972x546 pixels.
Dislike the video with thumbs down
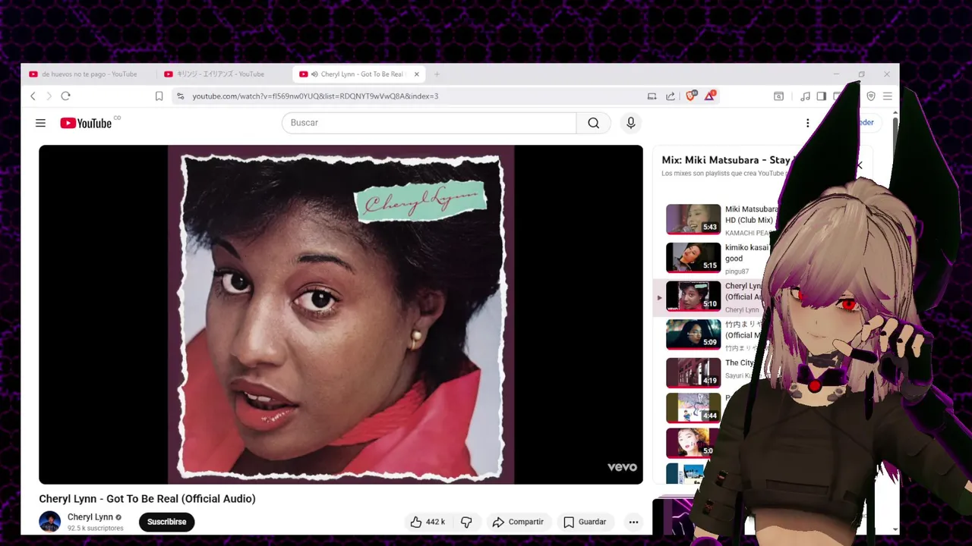466,522
